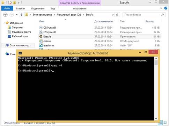Close the Administrator command prompt window
The width and height of the screenshot is (169, 126).
153,52
